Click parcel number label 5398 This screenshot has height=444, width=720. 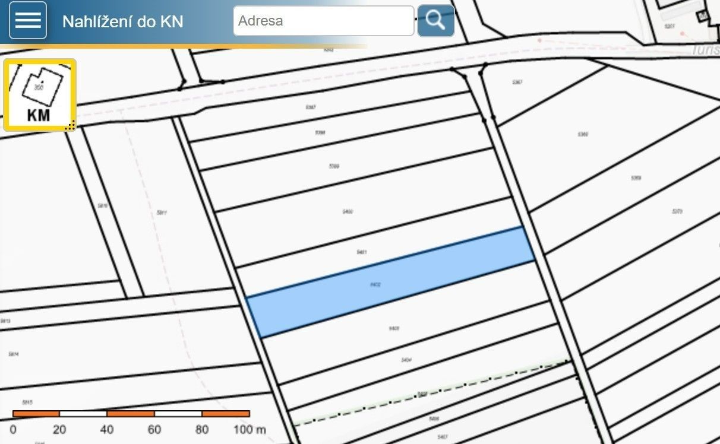coord(320,132)
